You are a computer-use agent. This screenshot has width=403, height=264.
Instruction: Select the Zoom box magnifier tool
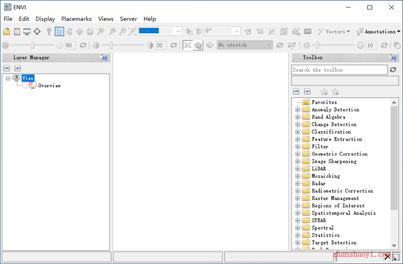point(100,31)
